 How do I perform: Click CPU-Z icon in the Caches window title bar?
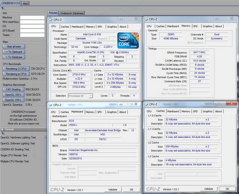click(x=146, y=104)
